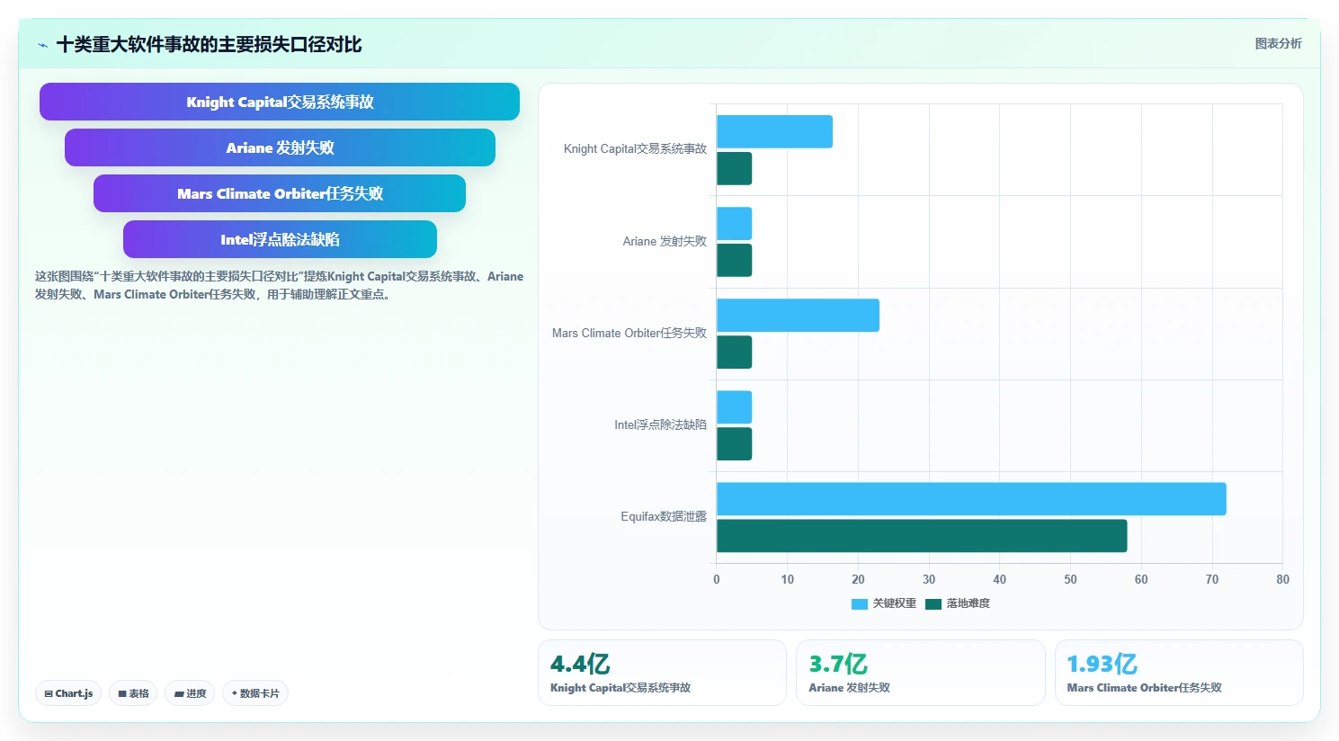Pick the Intel浮点除法缺陷 dark-green bar
Image resolution: width=1339 pixels, height=741 pixels.
[x=734, y=444]
